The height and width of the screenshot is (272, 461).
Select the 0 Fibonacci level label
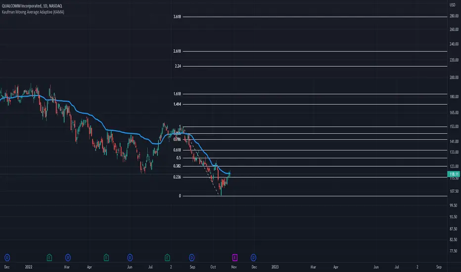(x=180, y=196)
